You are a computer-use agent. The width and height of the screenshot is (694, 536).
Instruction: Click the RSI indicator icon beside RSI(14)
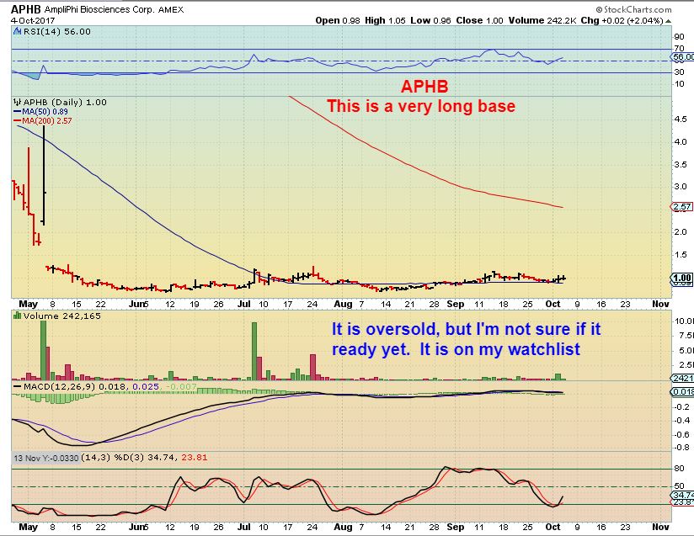(x=17, y=31)
